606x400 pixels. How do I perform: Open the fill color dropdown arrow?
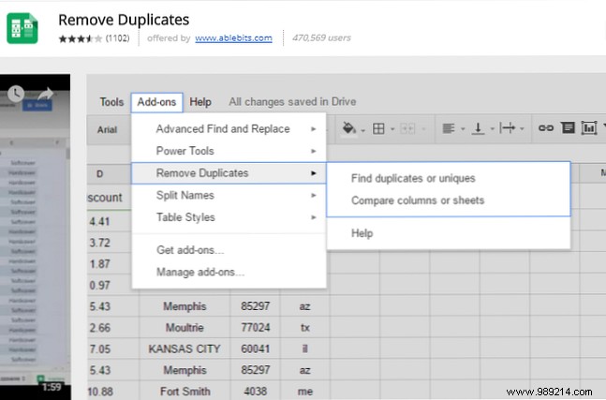pos(362,130)
